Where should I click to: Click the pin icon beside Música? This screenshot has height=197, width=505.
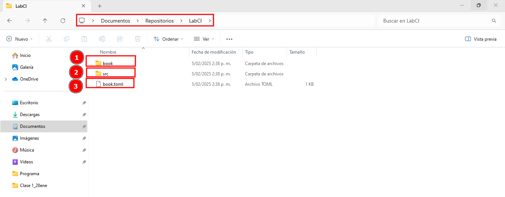pos(84,150)
